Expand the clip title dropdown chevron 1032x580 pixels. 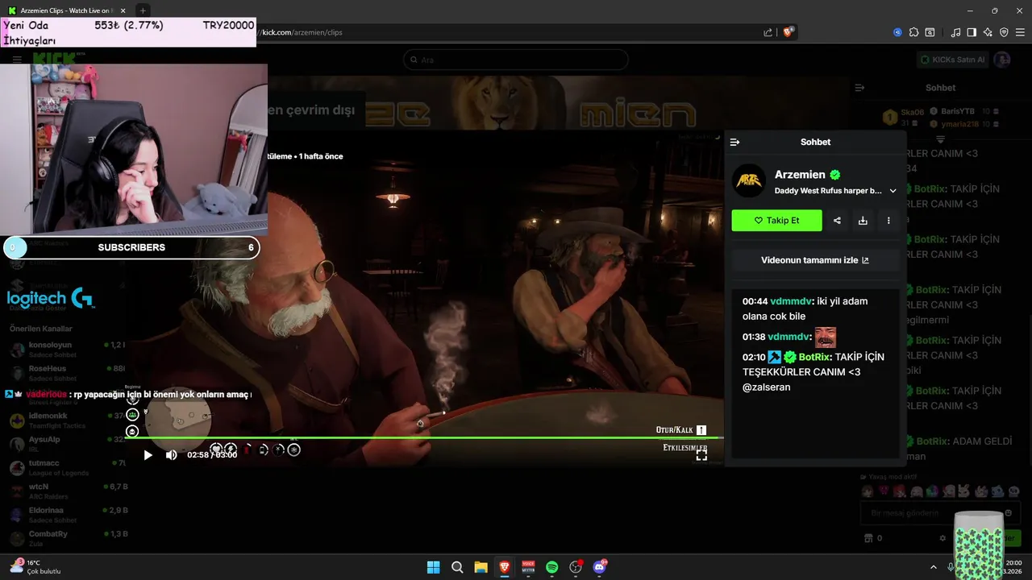893,191
